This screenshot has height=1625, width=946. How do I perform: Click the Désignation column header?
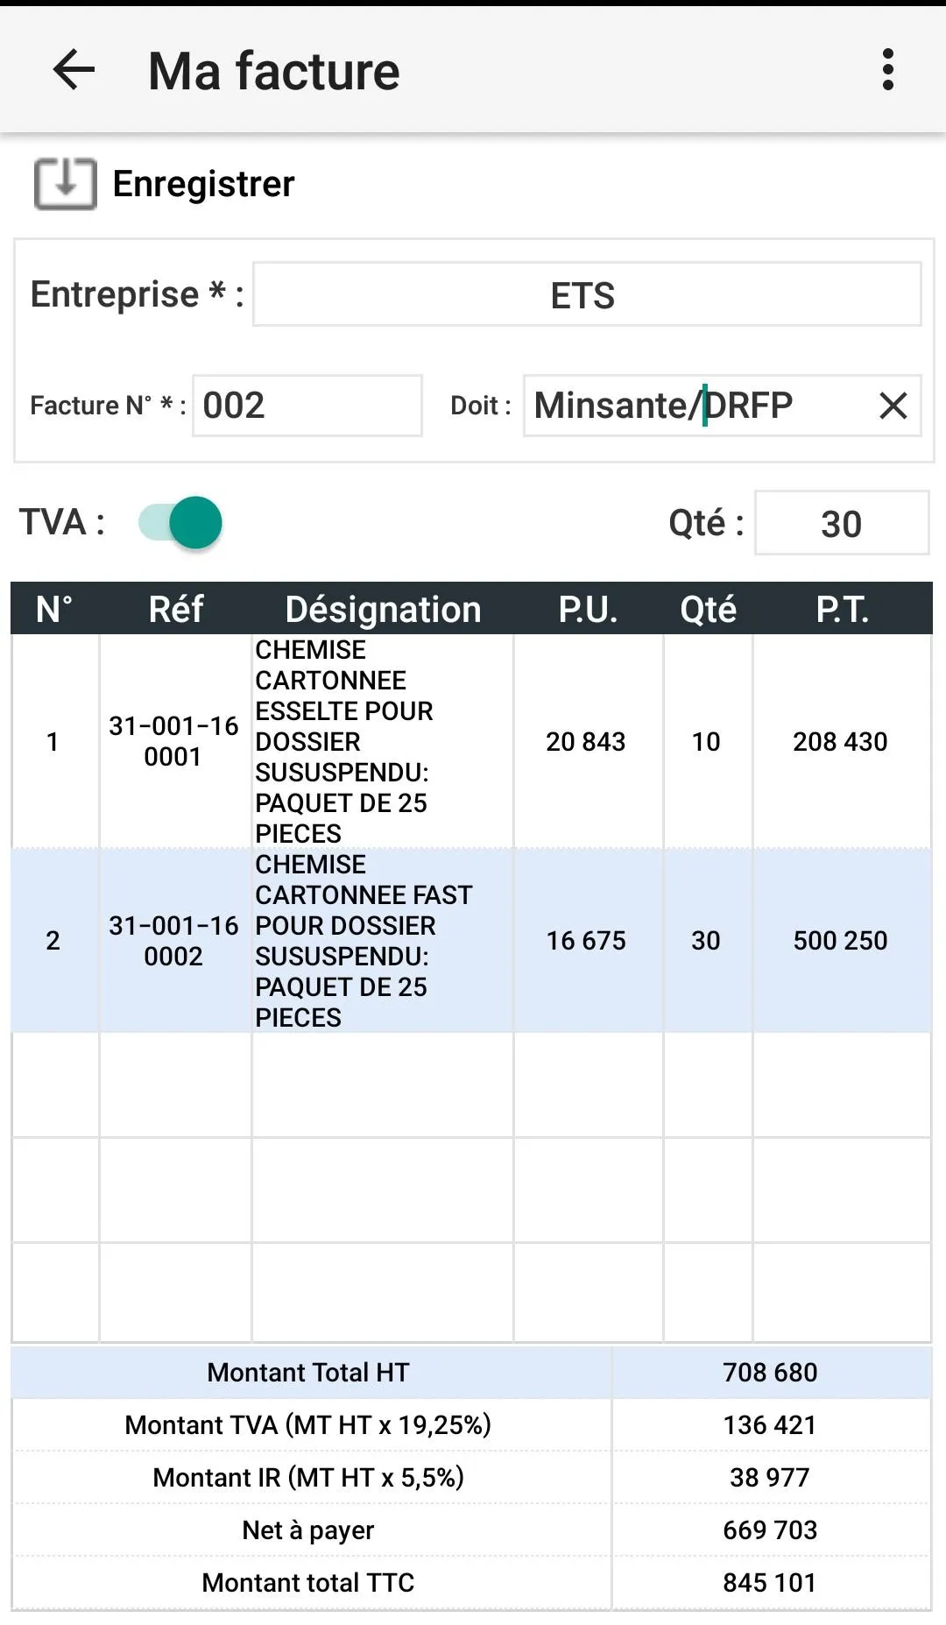383,609
